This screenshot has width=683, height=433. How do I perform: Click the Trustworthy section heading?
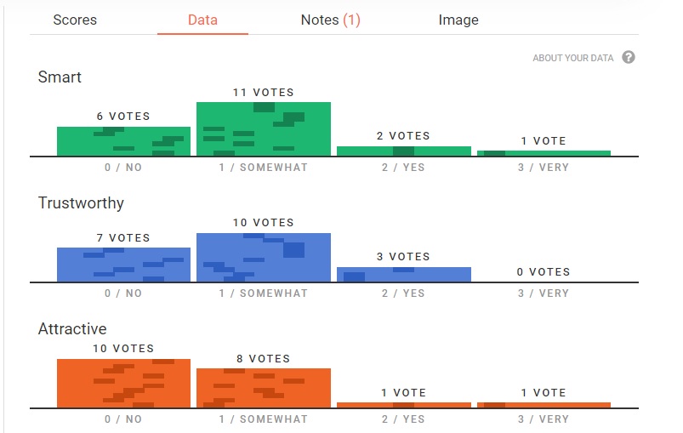[81, 203]
